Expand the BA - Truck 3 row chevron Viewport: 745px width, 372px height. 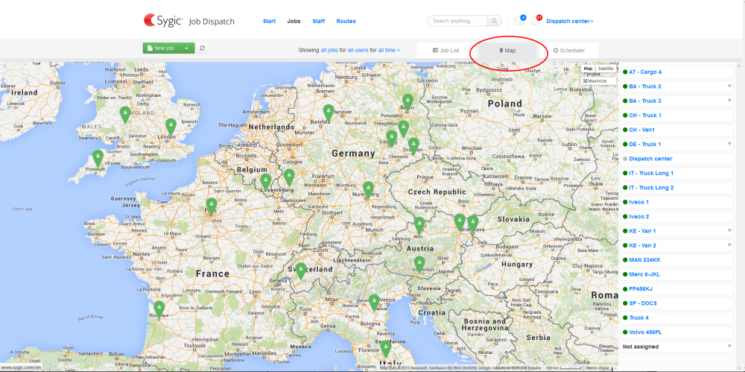pos(729,101)
